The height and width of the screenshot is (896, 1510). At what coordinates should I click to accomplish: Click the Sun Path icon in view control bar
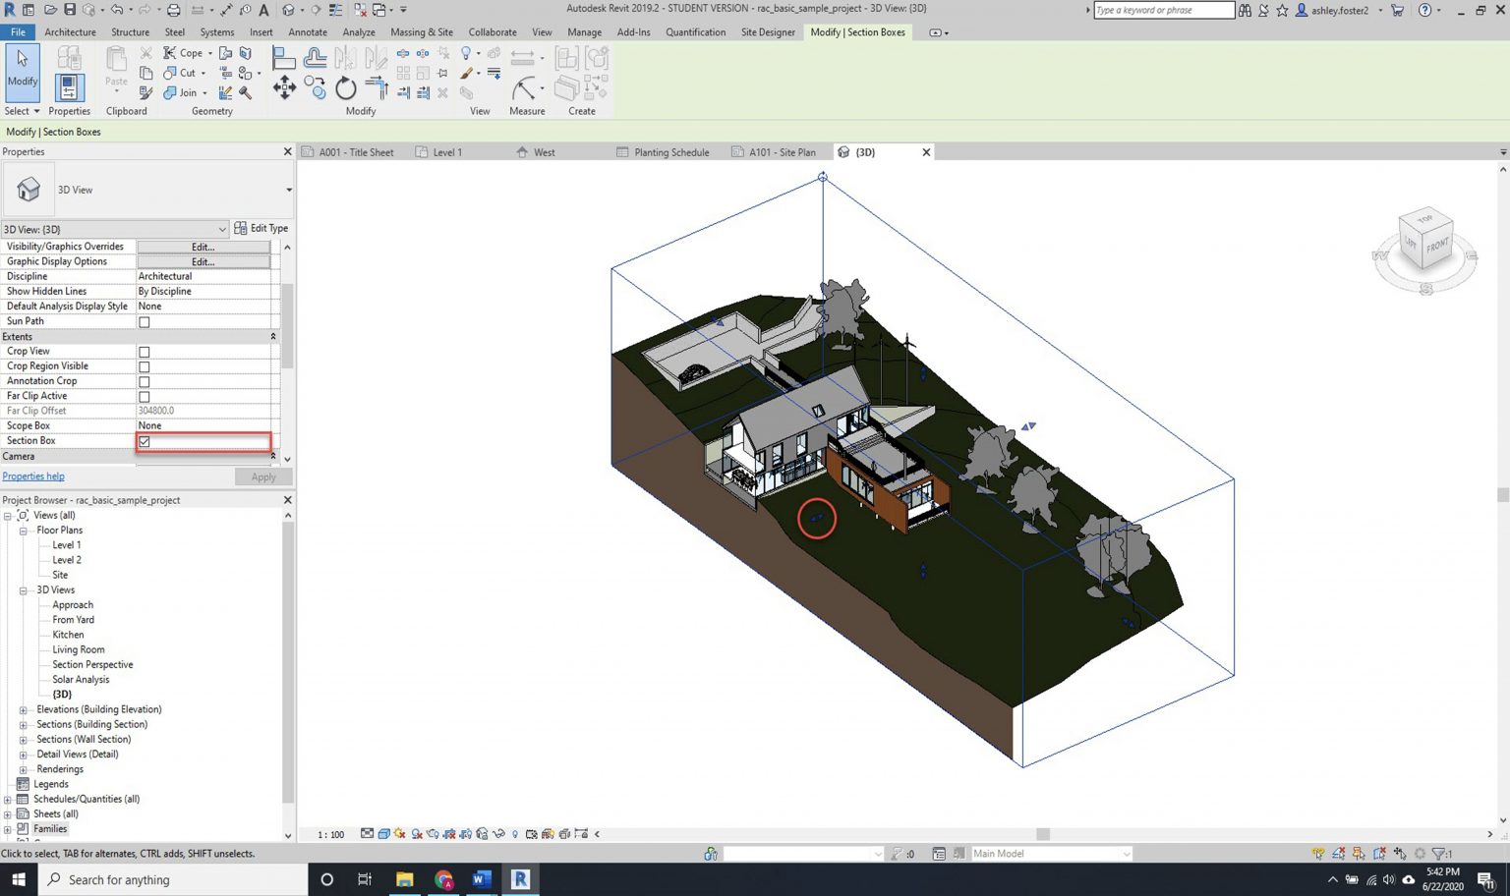(399, 833)
